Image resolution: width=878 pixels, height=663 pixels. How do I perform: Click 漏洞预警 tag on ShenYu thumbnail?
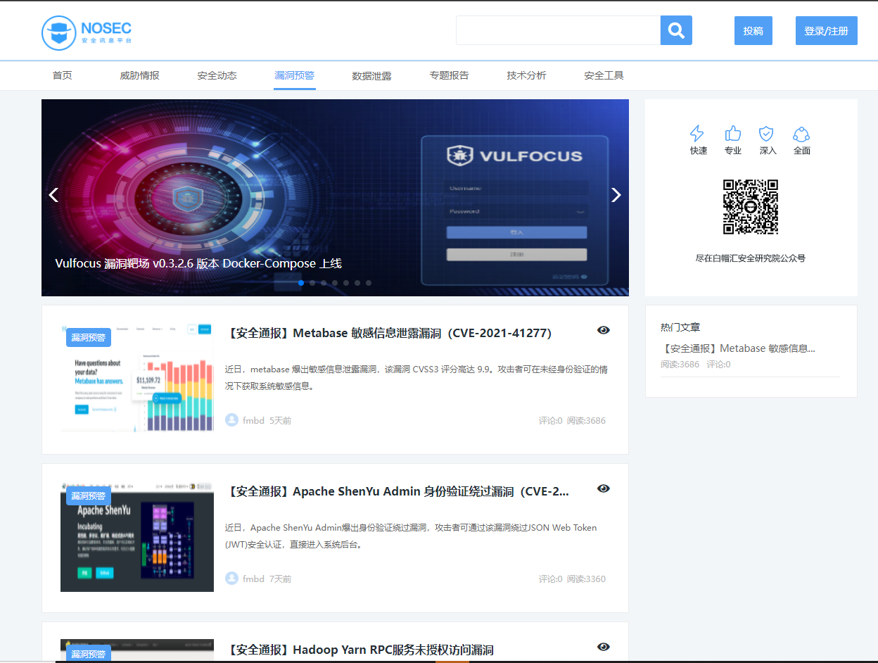89,496
